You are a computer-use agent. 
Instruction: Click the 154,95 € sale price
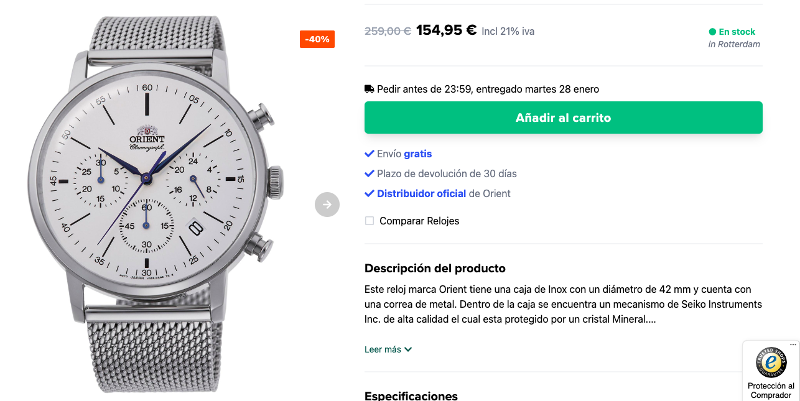click(x=446, y=30)
